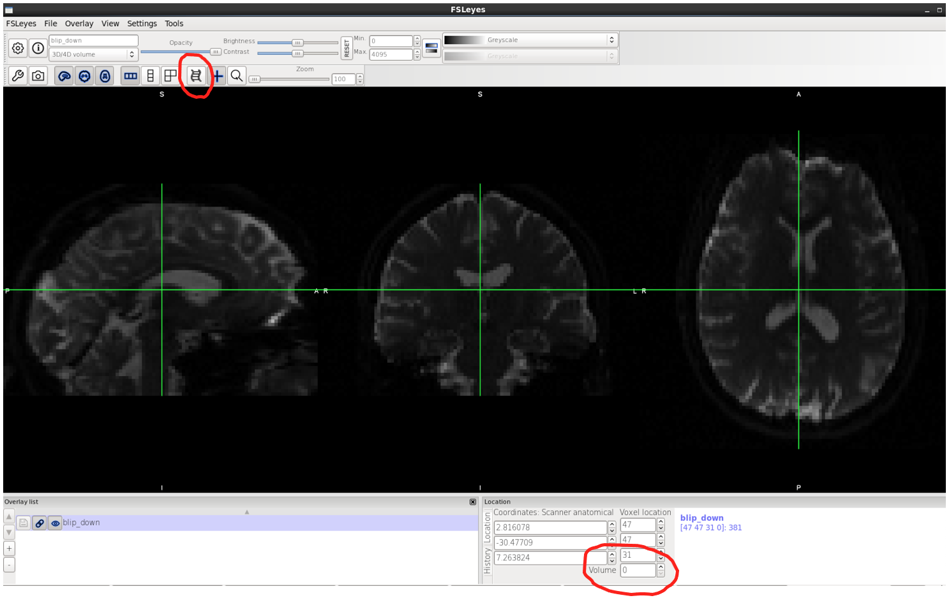The image size is (951, 598).
Task: Toggle the axial canvas view
Action: coord(105,76)
